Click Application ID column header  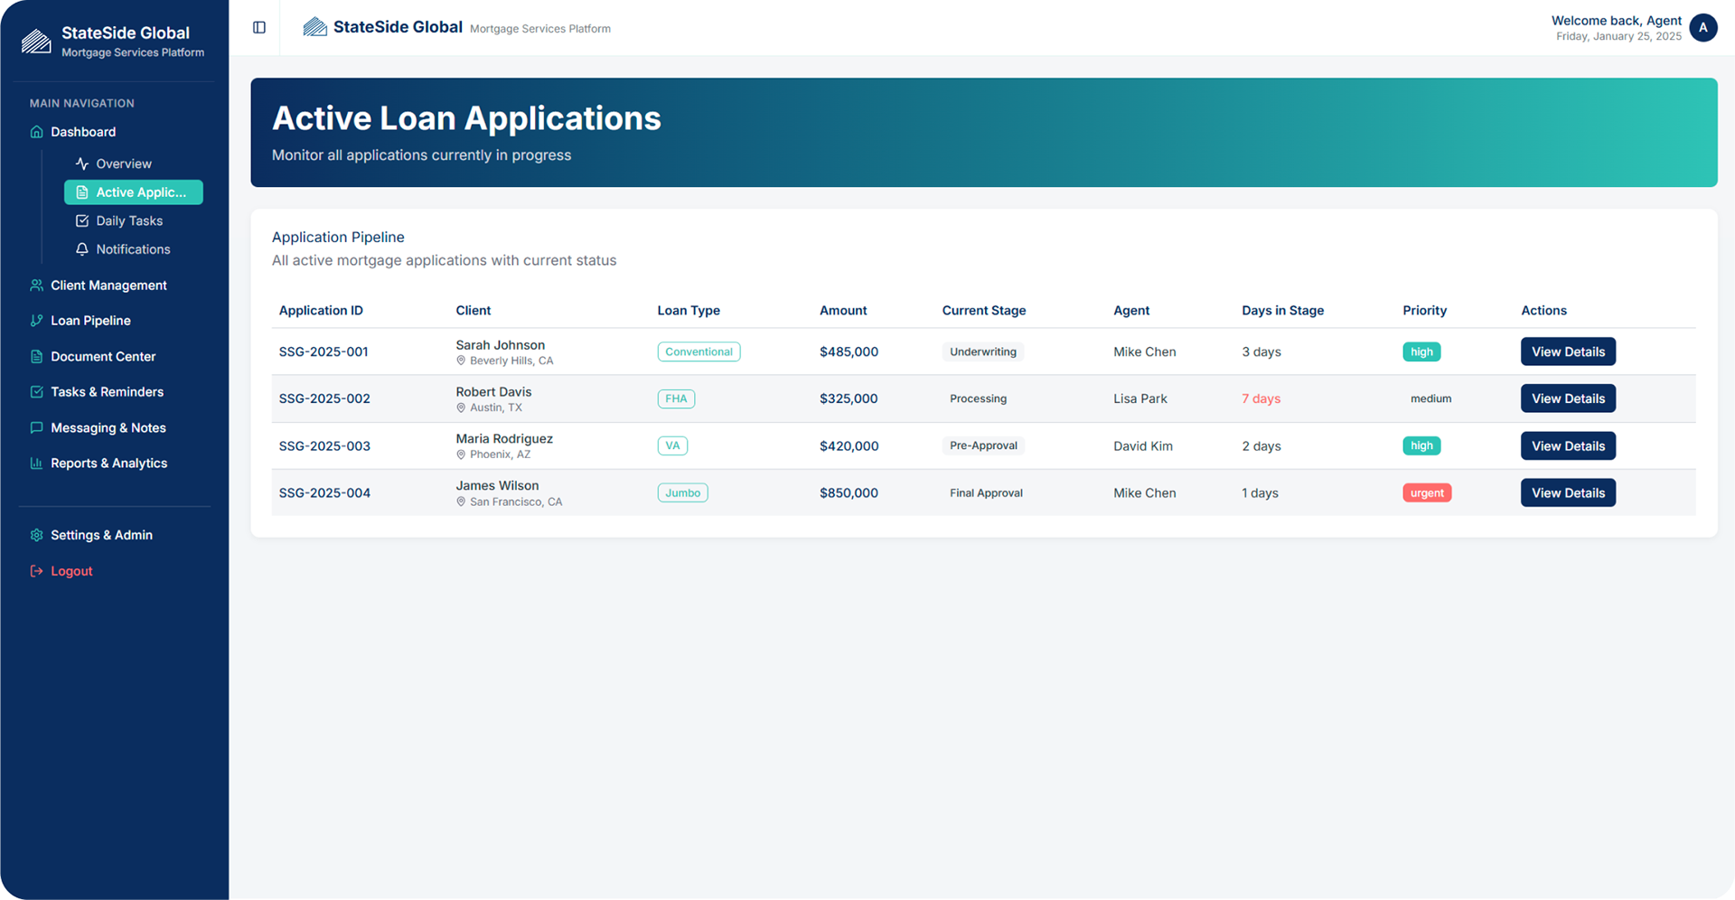click(321, 310)
